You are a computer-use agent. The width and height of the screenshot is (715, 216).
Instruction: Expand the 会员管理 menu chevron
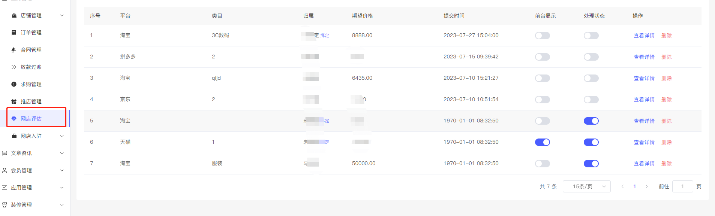pos(62,170)
